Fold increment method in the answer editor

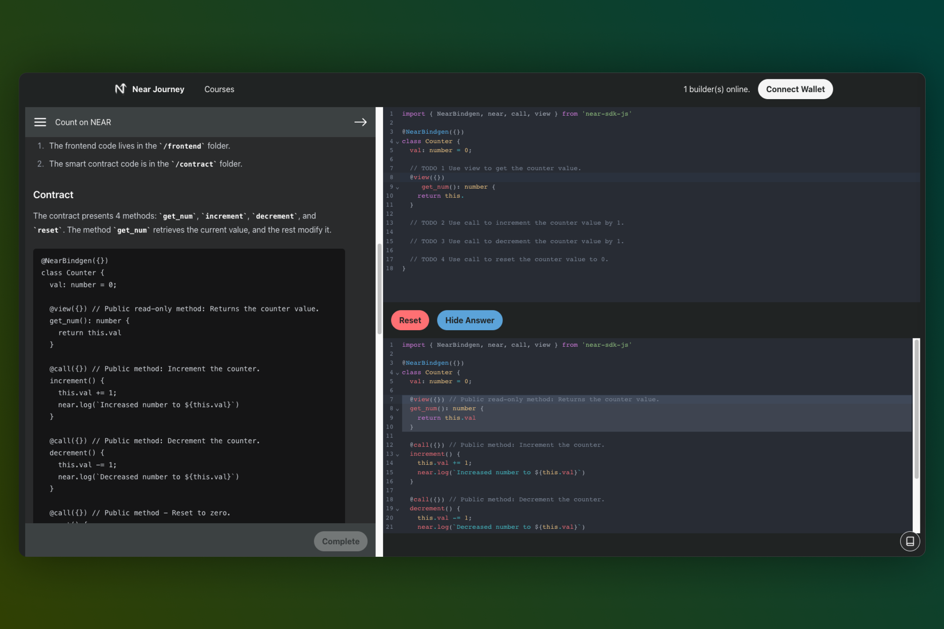[x=398, y=454]
